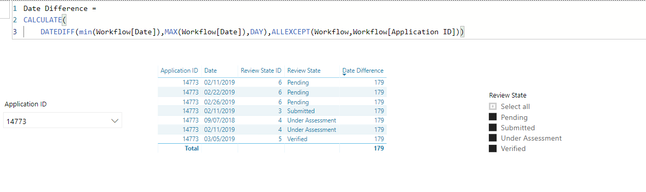646x192 pixels.
Task: Click the Under Assessment cell in 09/07/2018 row
Action: coord(311,120)
